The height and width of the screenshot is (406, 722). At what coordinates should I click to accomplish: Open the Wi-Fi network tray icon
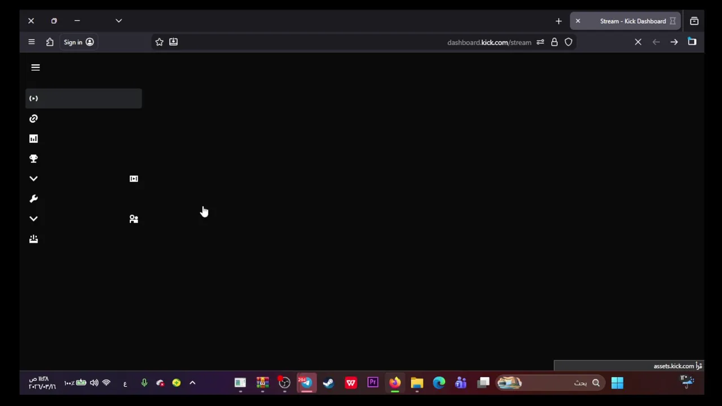(106, 383)
